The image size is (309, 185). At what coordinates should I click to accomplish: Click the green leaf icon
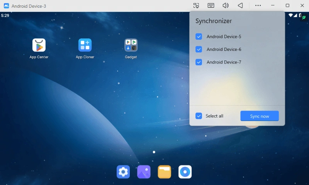304,17
